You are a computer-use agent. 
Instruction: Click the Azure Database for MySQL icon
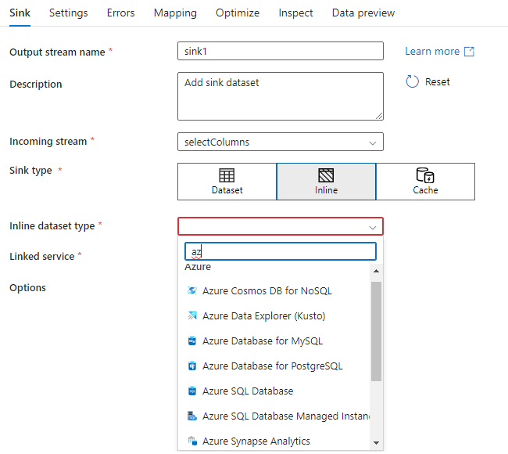click(192, 341)
